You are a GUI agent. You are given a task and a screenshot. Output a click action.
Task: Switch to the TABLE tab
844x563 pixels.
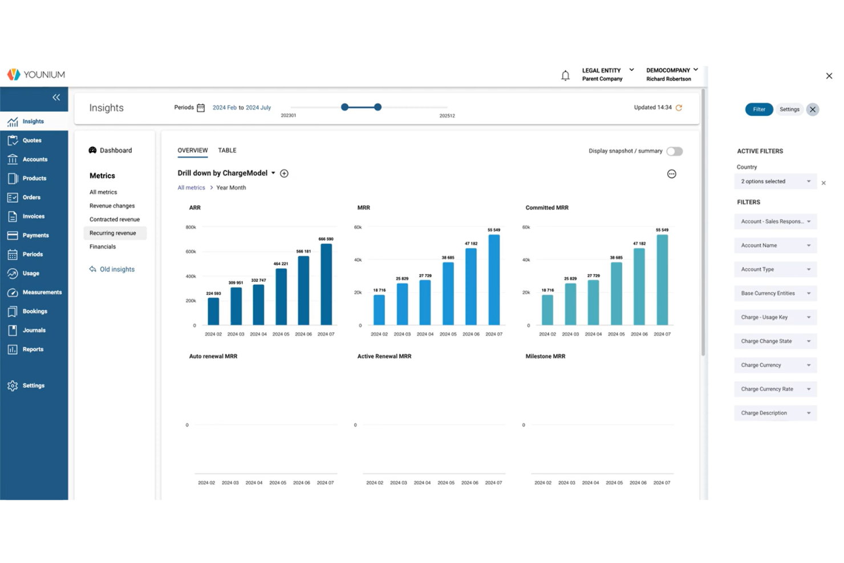227,150
